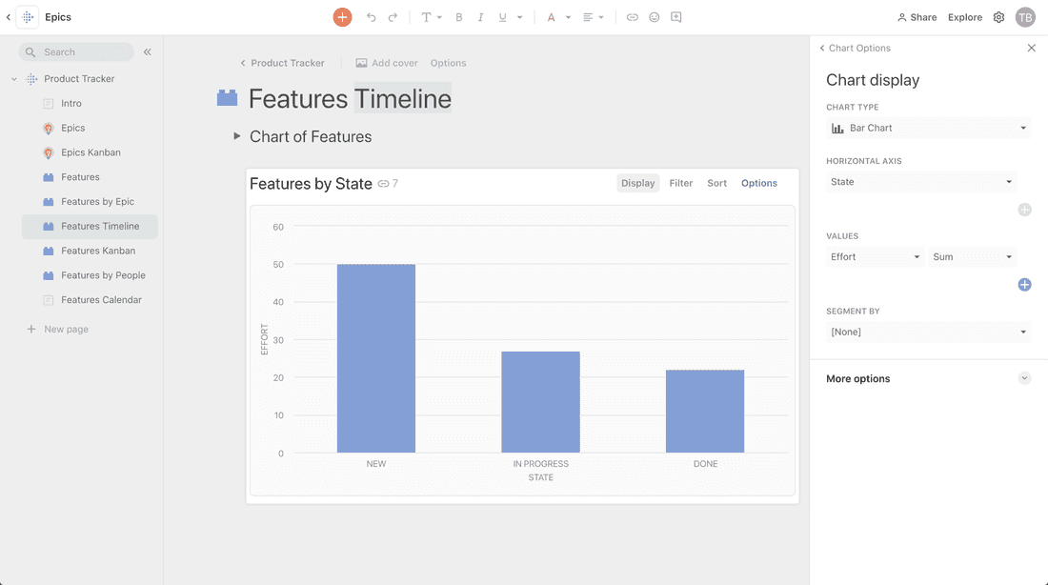Open the Chart Type dropdown
This screenshot has height=585, width=1048.
click(928, 128)
